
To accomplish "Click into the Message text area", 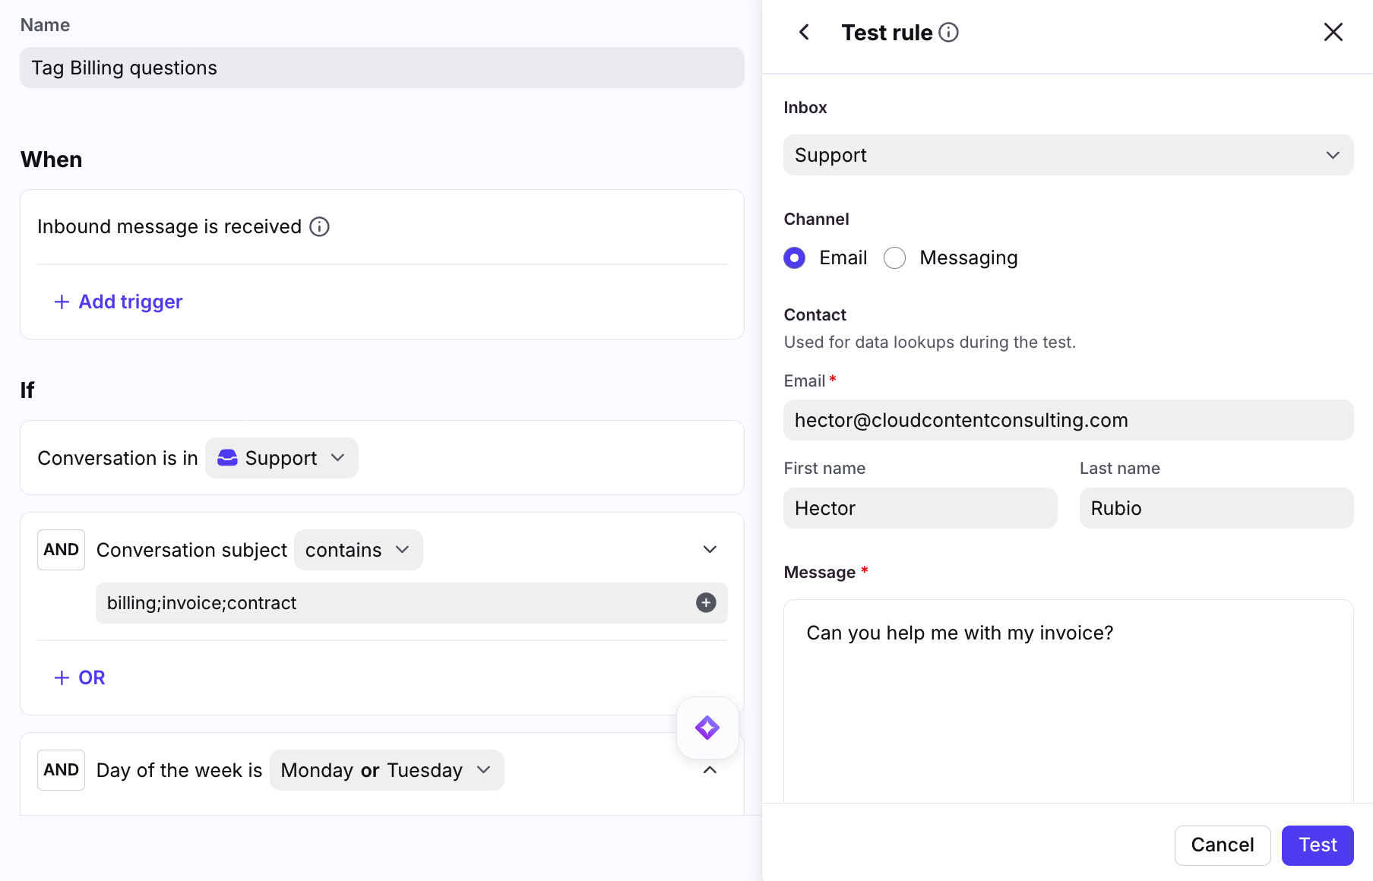I will (x=1068, y=701).
